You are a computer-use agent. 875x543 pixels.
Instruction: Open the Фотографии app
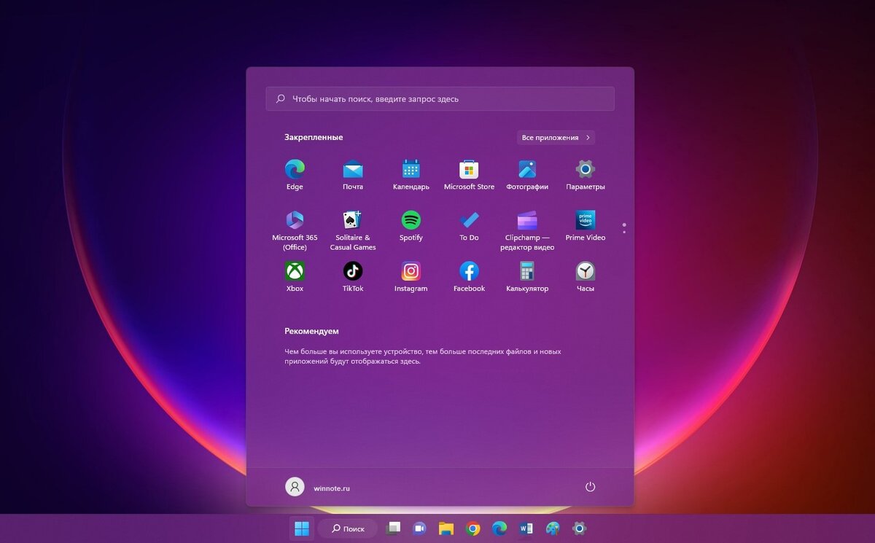[x=527, y=175]
